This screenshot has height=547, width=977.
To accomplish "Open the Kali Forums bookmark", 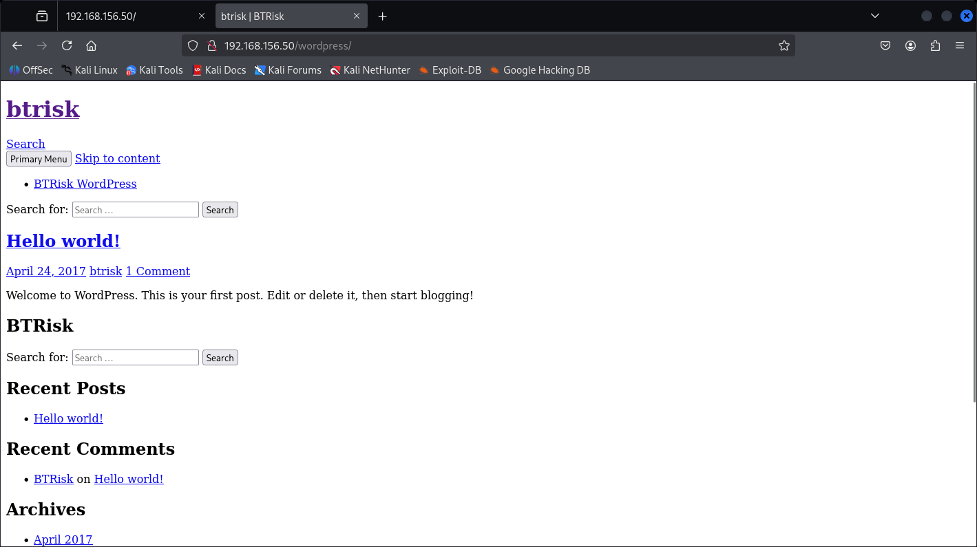I will pyautogui.click(x=288, y=70).
